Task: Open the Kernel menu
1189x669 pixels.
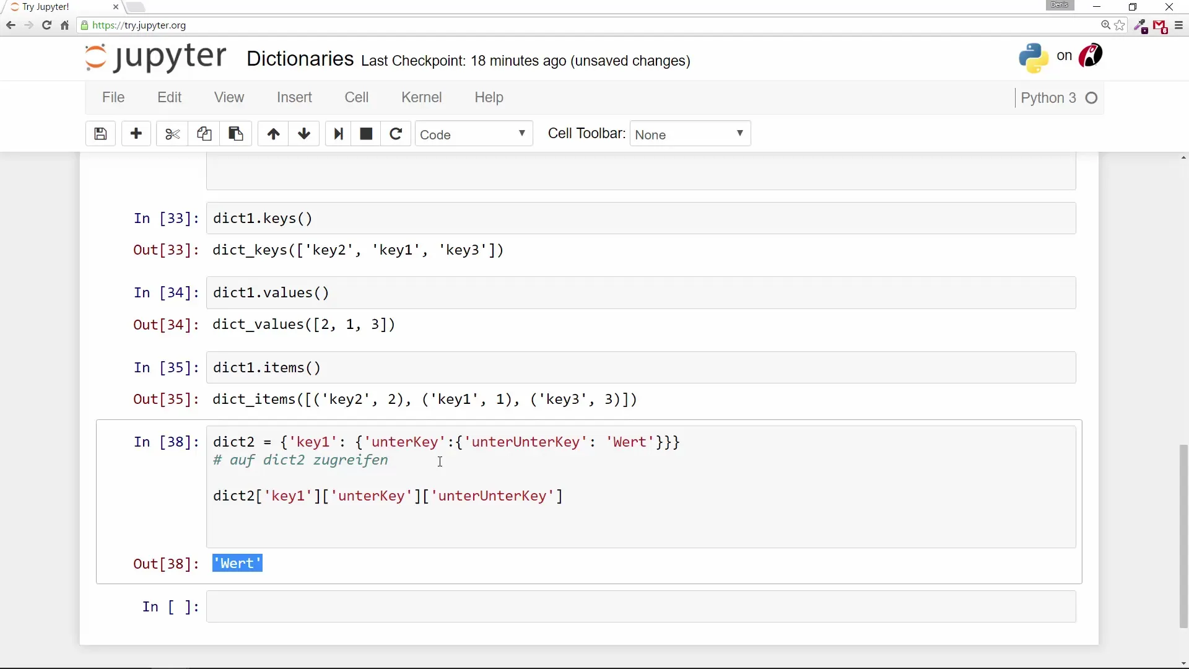Action: pyautogui.click(x=422, y=97)
